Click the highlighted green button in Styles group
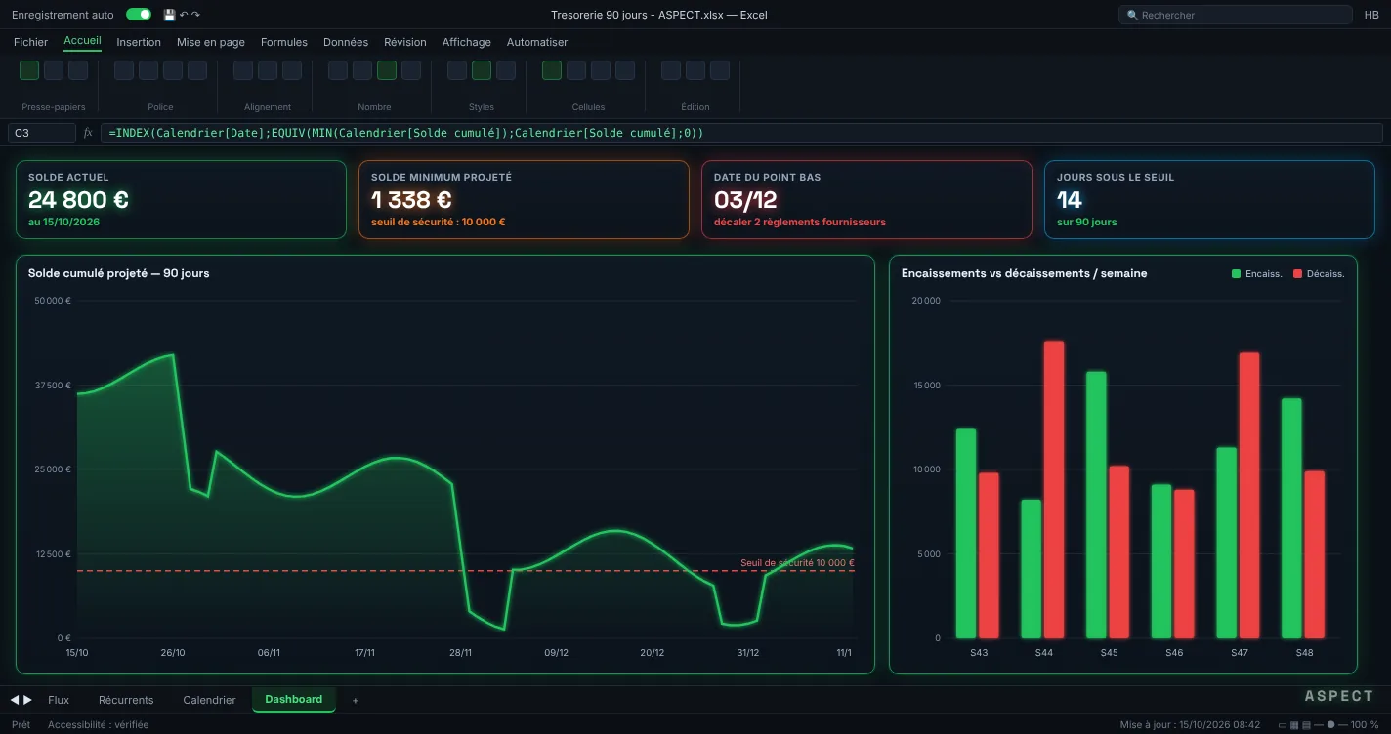 [x=482, y=70]
